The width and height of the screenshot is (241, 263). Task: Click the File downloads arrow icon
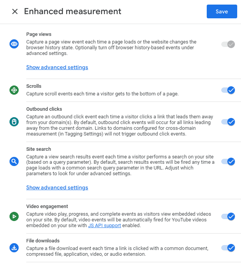pyautogui.click(x=14, y=248)
